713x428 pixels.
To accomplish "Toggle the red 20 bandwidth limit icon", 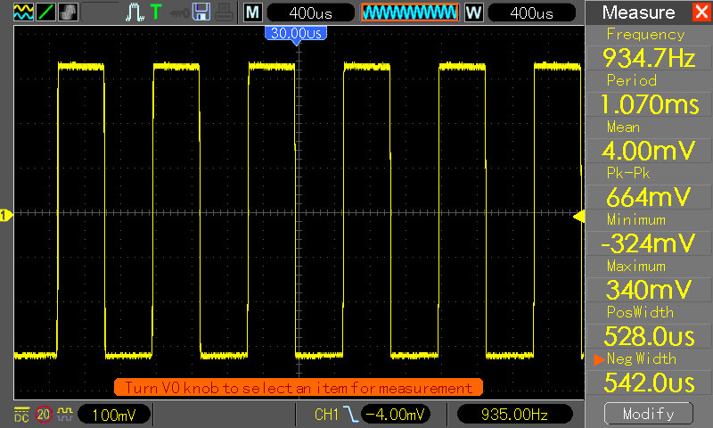I will (43, 415).
